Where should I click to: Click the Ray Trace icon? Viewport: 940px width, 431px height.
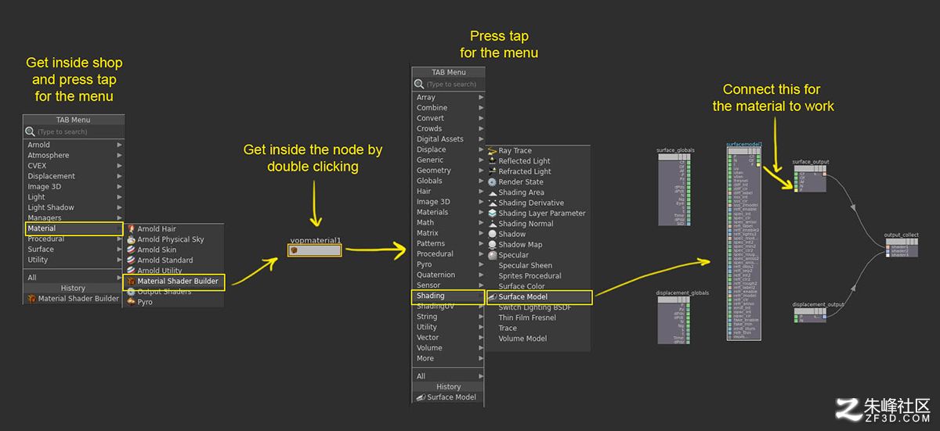tap(492, 151)
